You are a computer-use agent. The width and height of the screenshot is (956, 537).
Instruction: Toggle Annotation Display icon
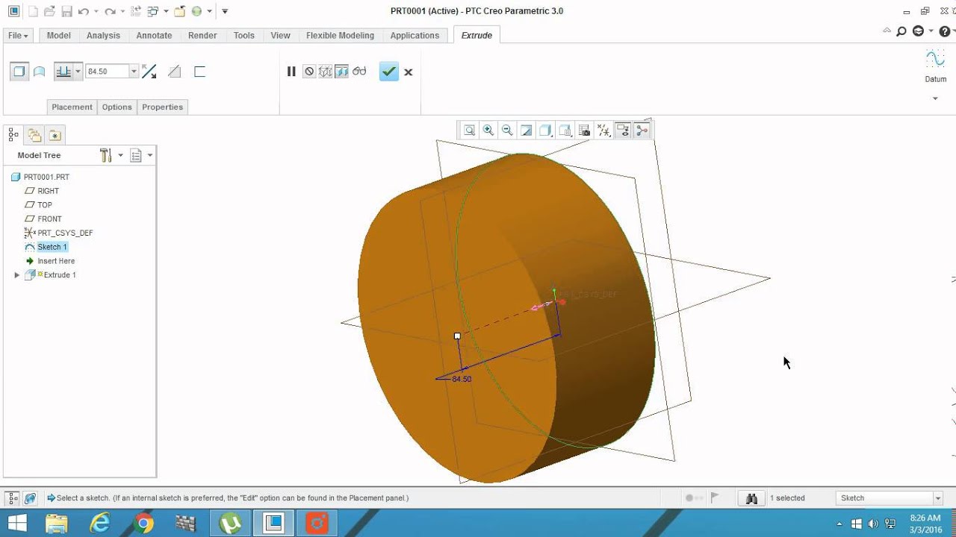click(x=623, y=131)
